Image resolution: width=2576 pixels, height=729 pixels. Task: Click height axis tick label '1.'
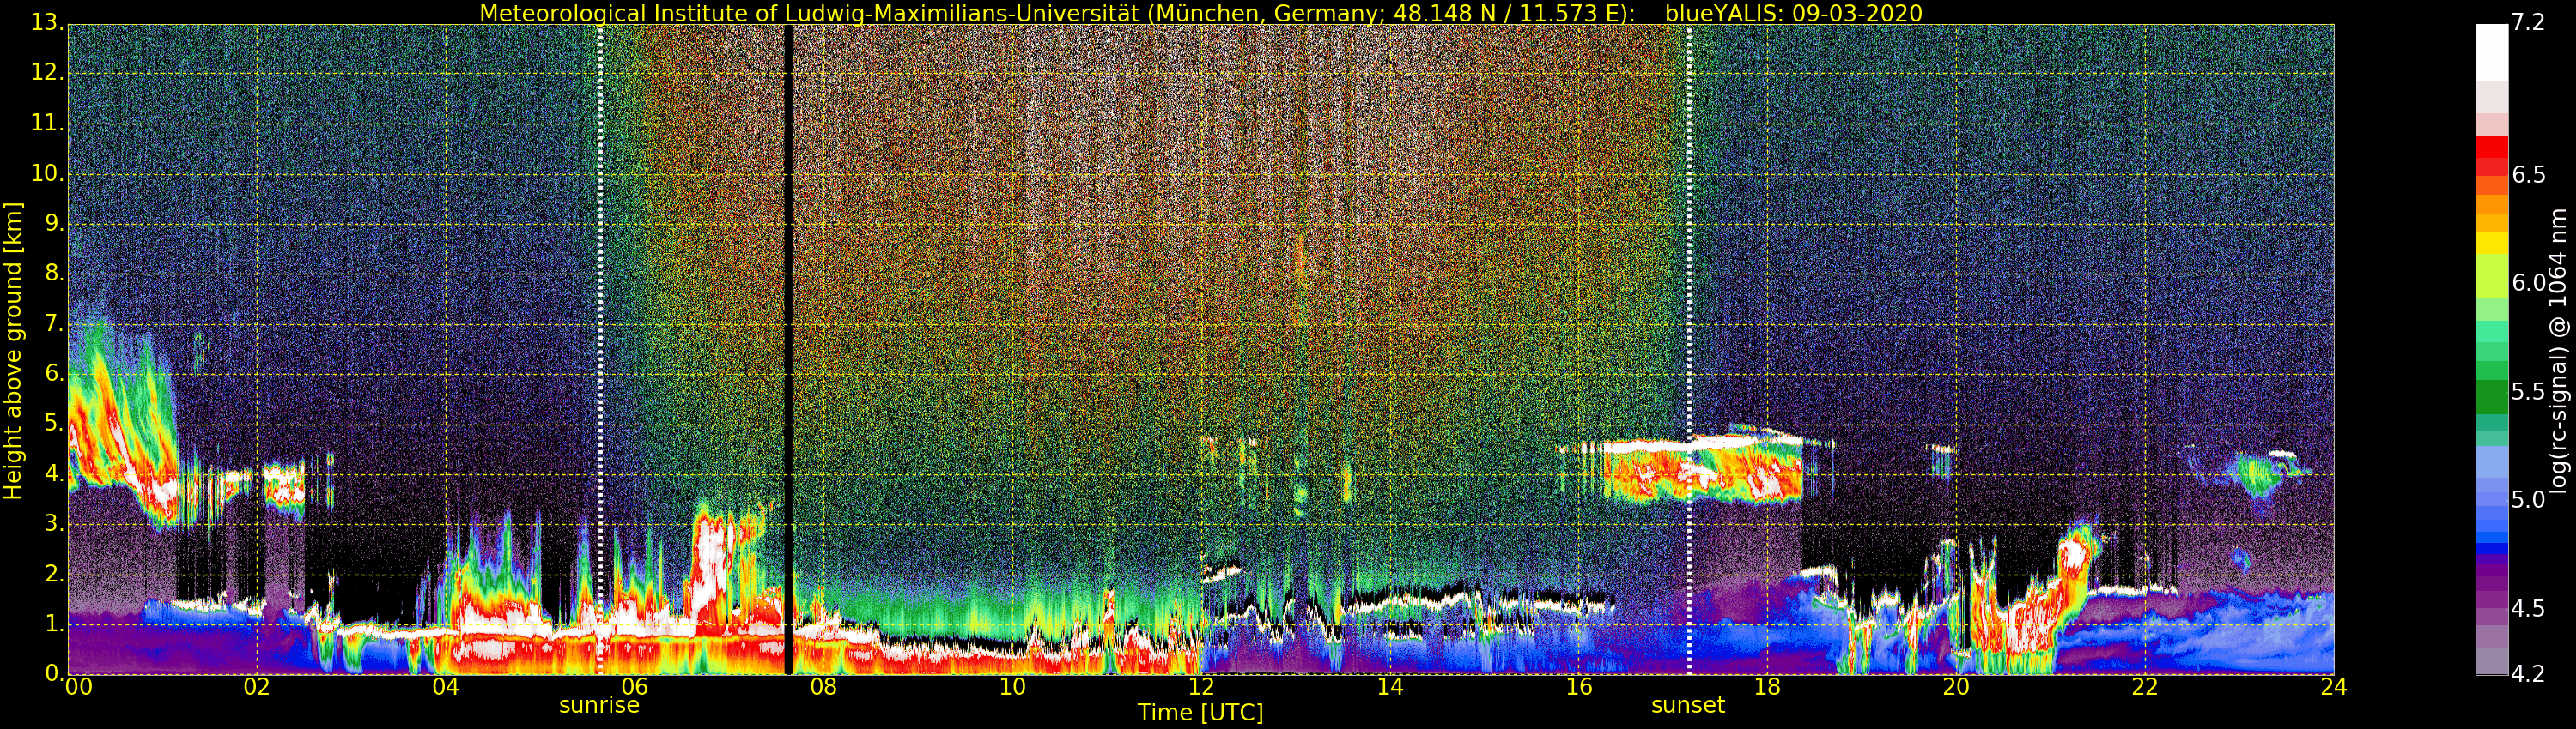coord(55,624)
